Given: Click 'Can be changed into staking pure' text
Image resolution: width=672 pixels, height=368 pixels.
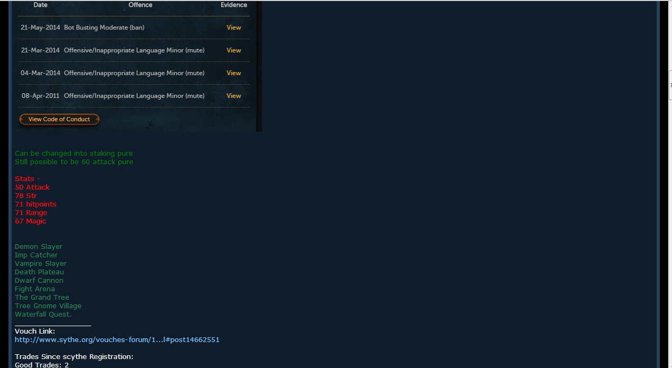Looking at the screenshot, I should click(74, 154).
